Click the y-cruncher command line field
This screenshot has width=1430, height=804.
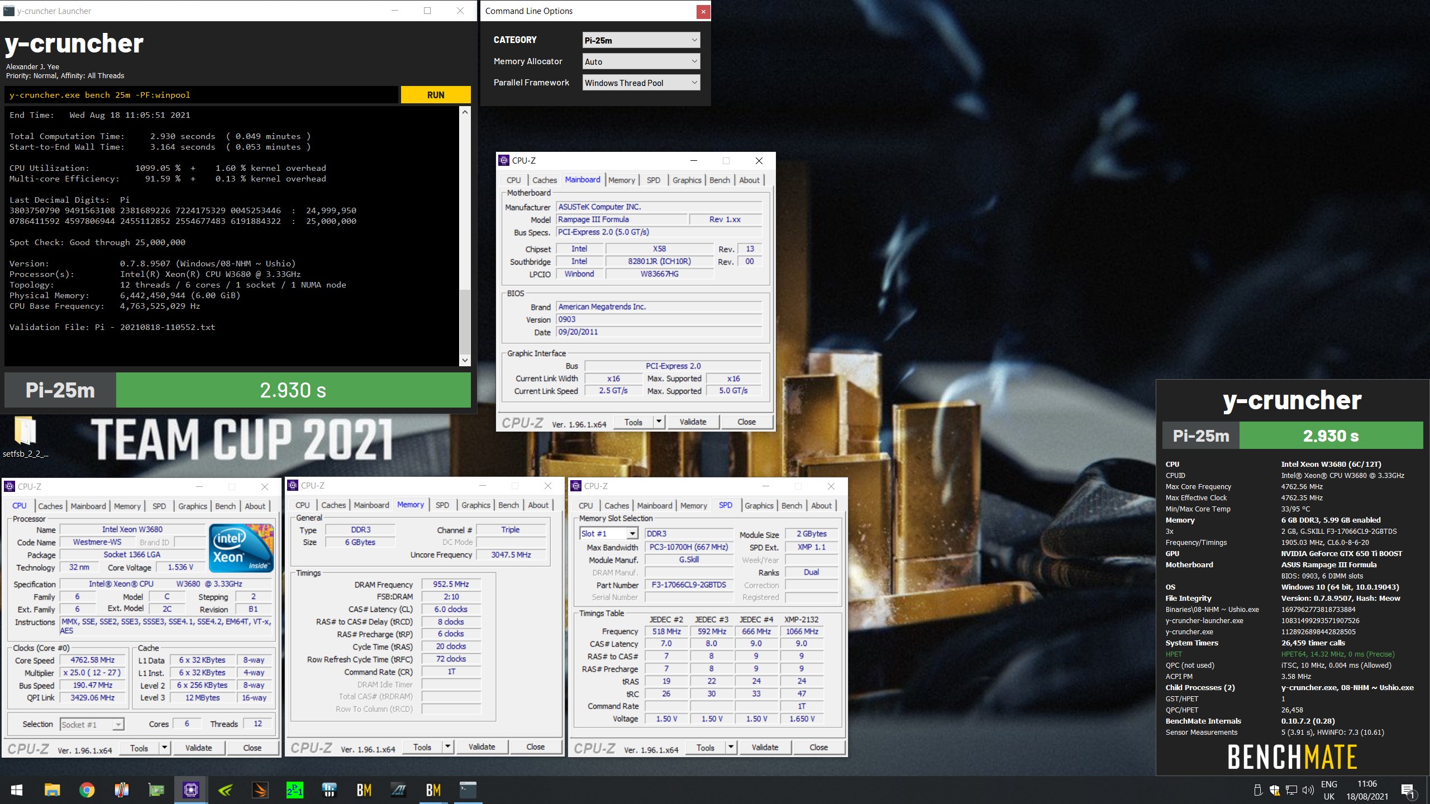202,95
